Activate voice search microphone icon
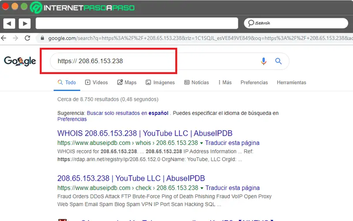Image resolution: width=353 pixels, height=221 pixels. pos(263,61)
